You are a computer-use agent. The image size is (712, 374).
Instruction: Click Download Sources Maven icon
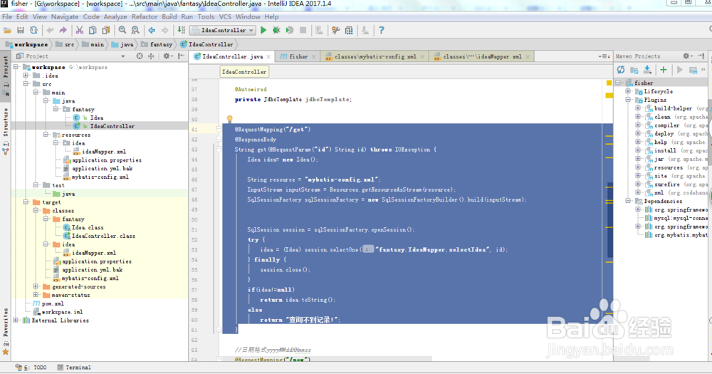647,70
